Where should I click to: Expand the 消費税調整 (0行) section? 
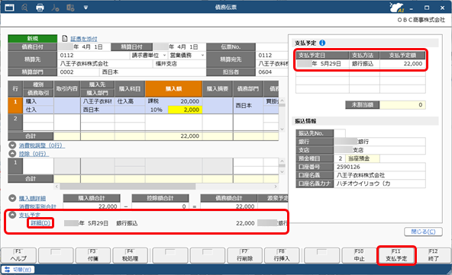pyautogui.click(x=12, y=145)
